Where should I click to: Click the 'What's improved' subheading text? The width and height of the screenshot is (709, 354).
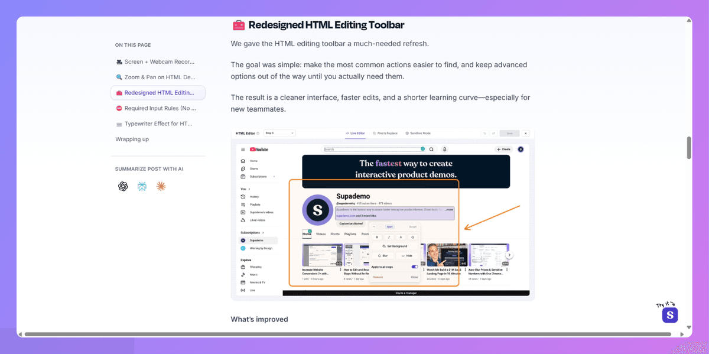click(x=259, y=319)
